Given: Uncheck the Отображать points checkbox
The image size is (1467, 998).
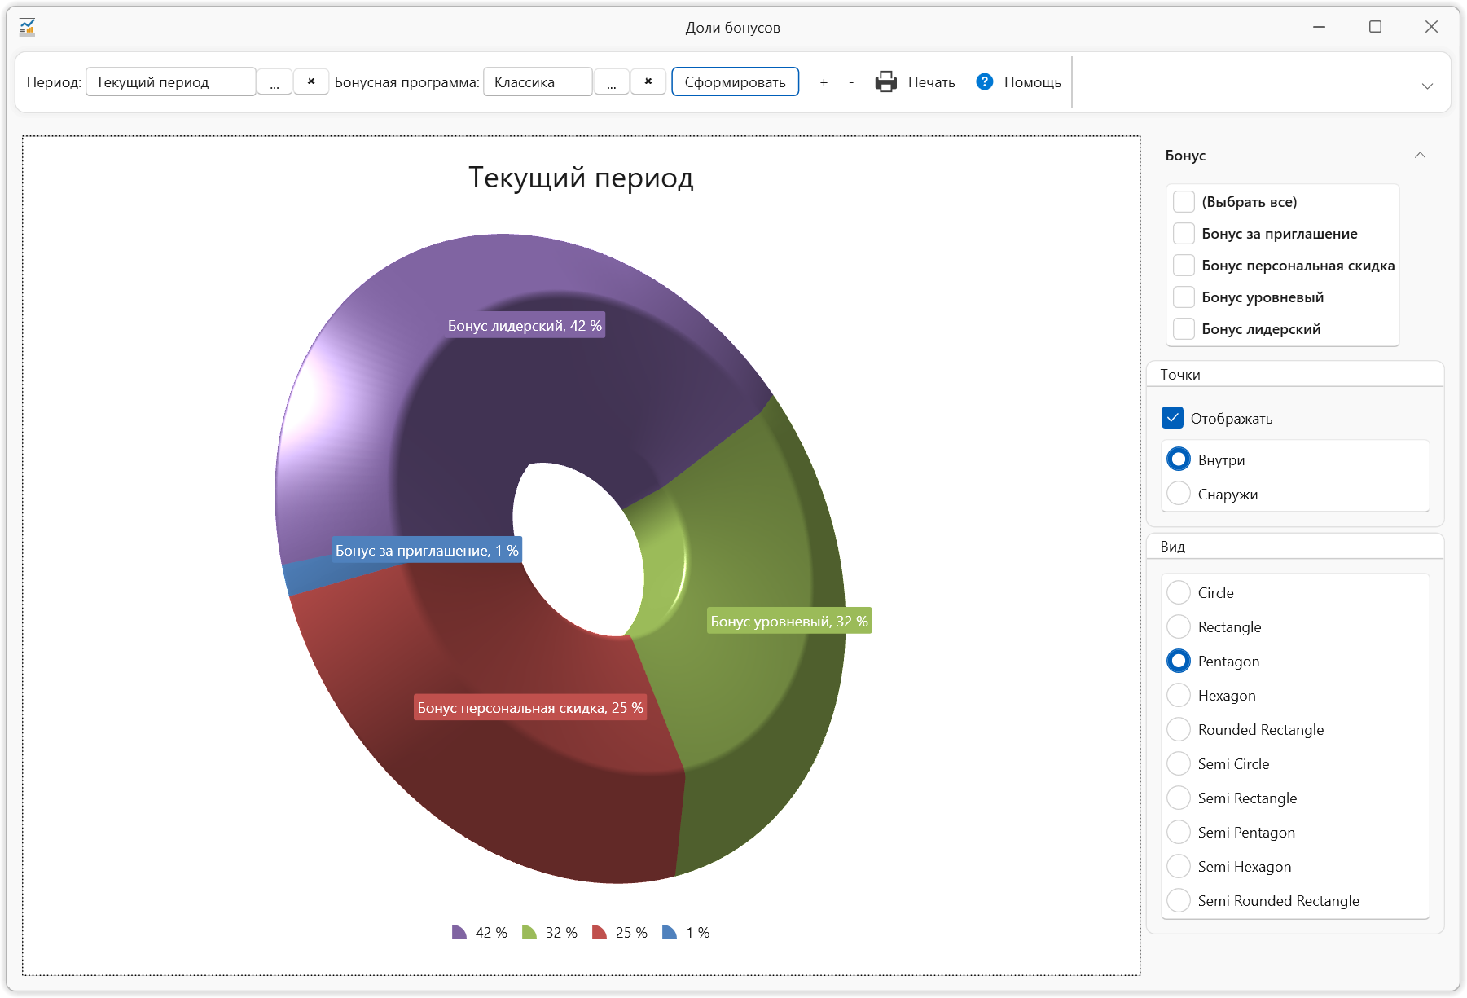Looking at the screenshot, I should coord(1172,418).
